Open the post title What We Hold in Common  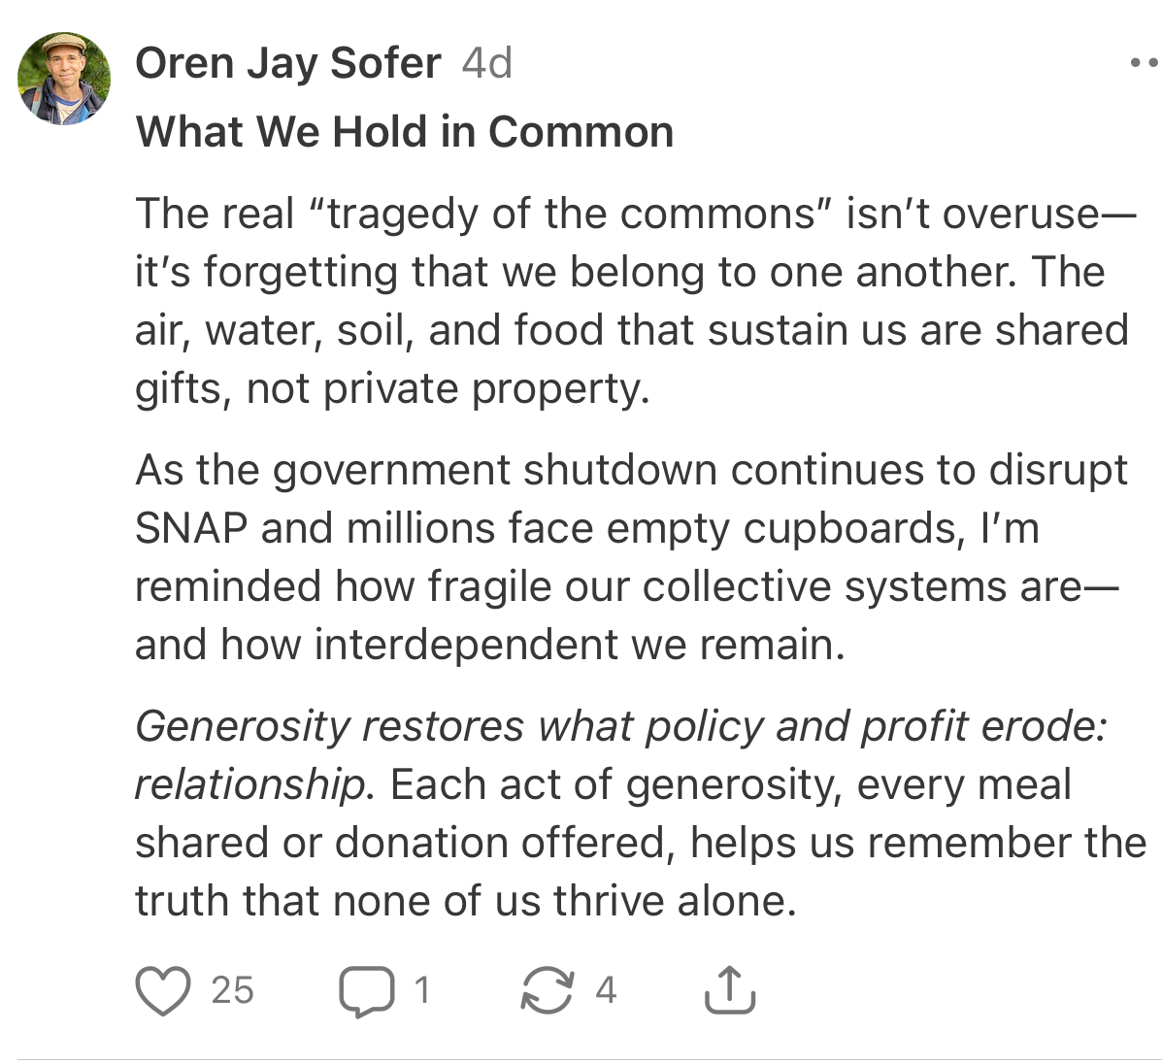[404, 132]
